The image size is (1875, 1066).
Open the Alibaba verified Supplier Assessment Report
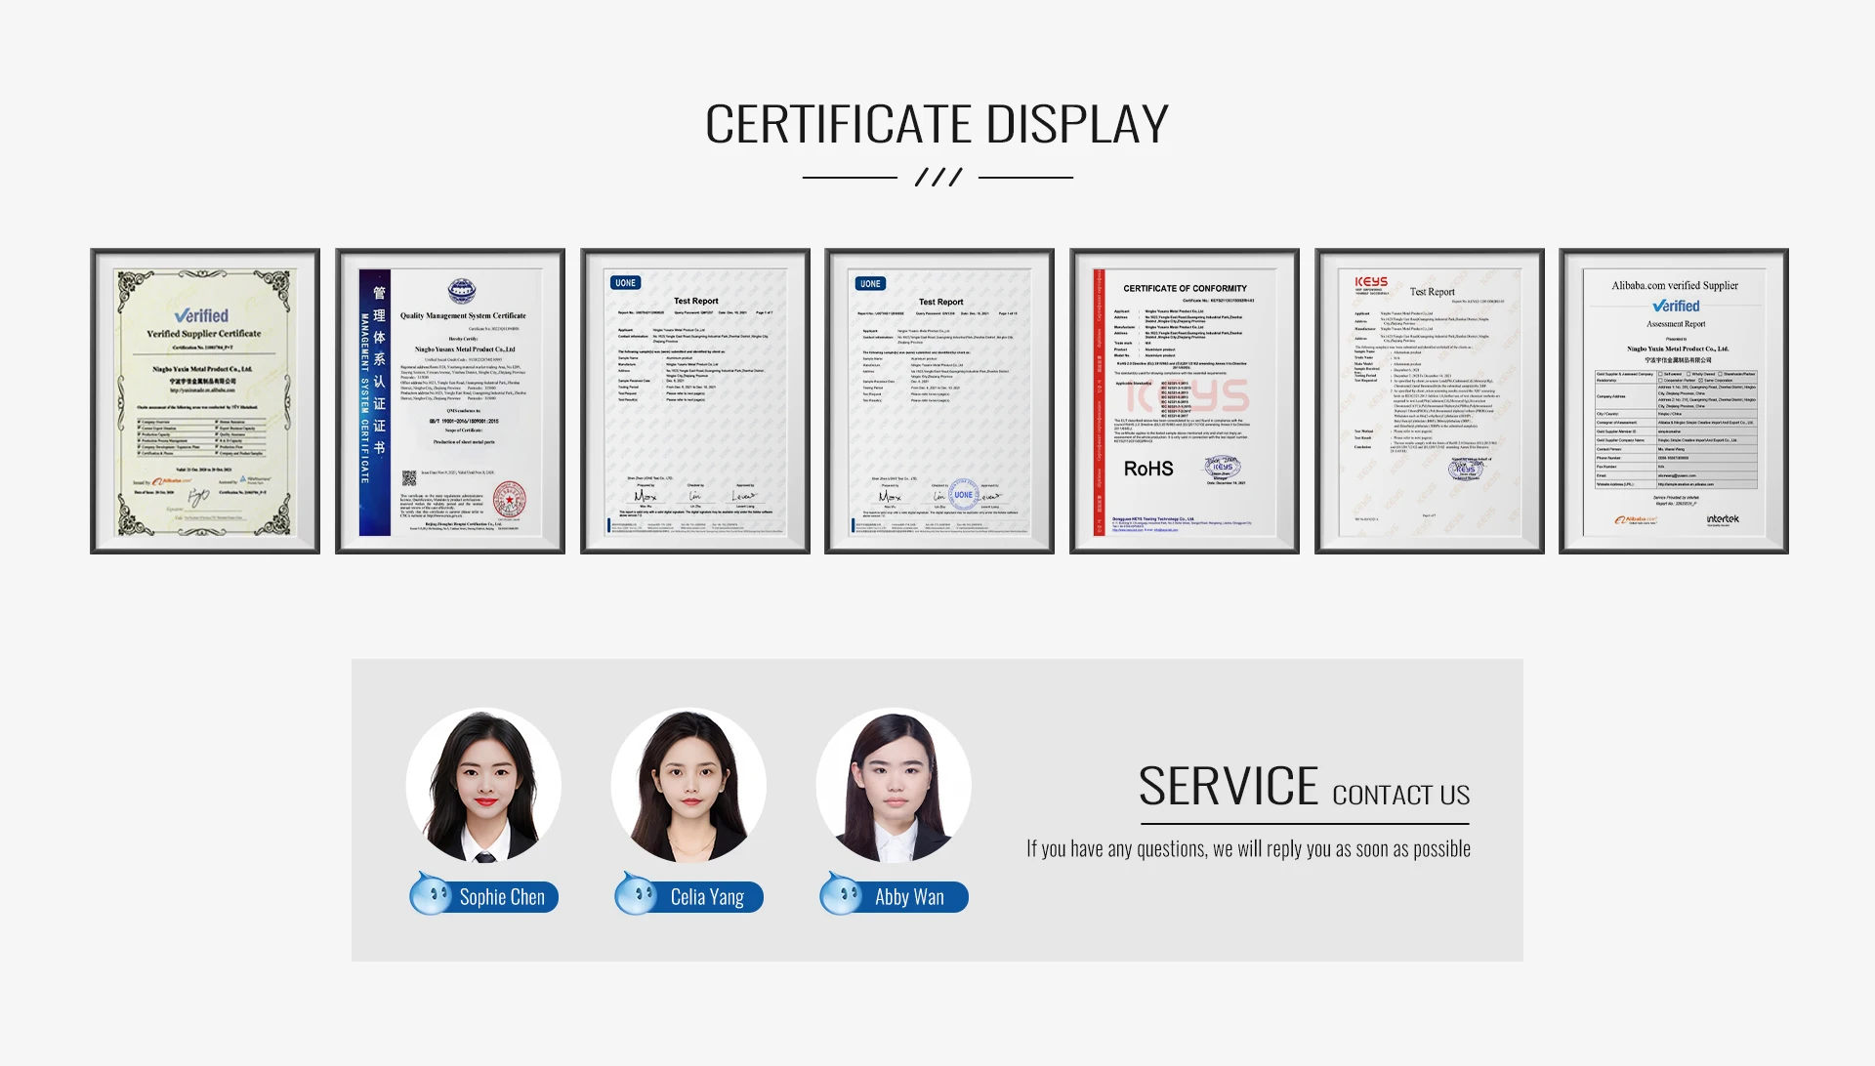coord(1674,401)
